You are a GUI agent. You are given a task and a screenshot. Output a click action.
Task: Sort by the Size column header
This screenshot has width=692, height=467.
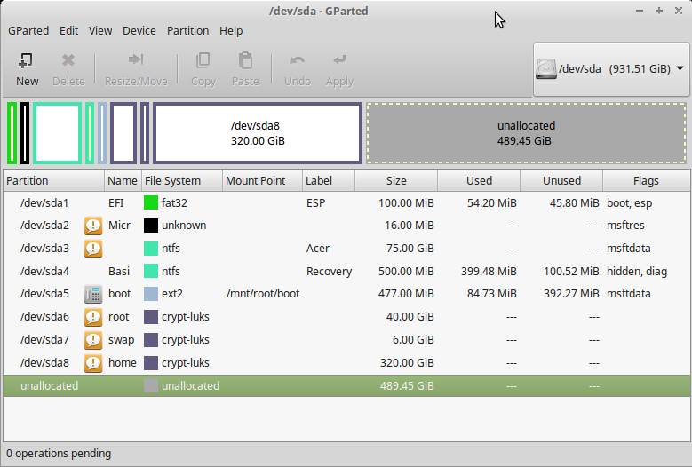pyautogui.click(x=396, y=181)
